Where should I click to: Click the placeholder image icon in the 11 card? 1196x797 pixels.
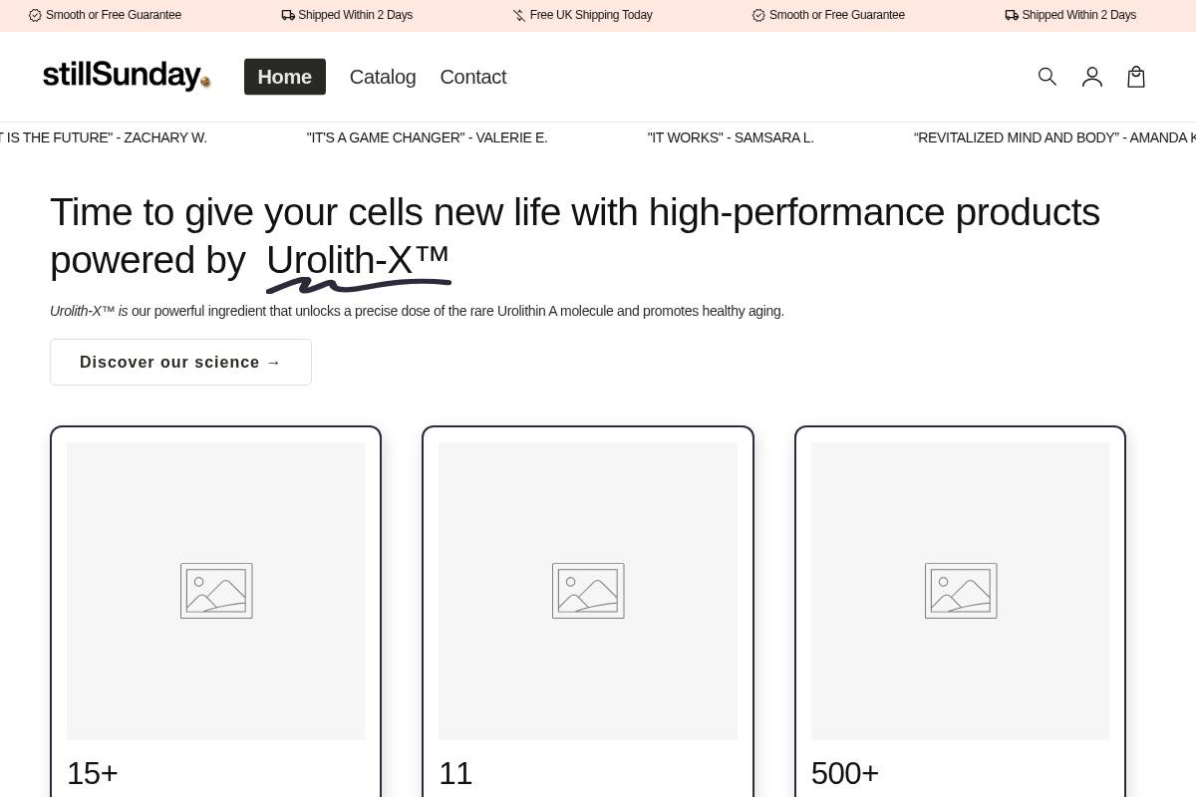[x=588, y=591]
